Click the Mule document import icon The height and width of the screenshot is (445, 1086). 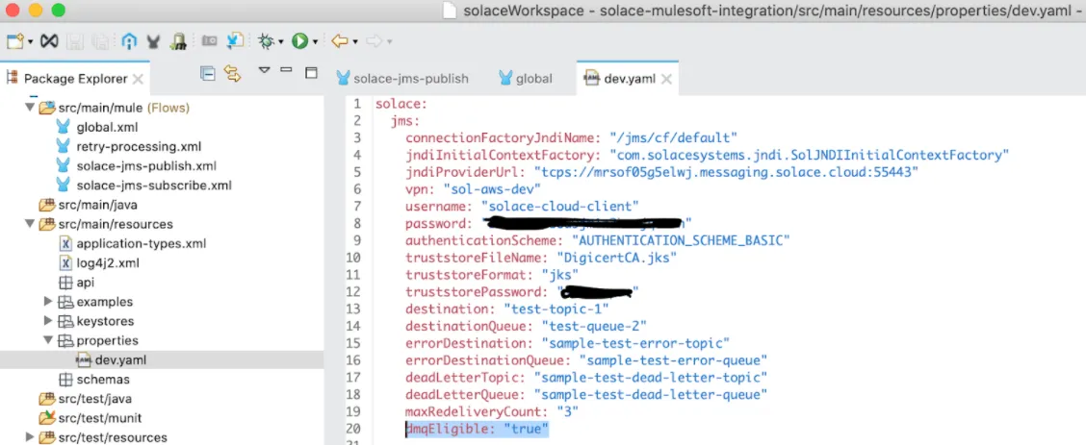(236, 41)
